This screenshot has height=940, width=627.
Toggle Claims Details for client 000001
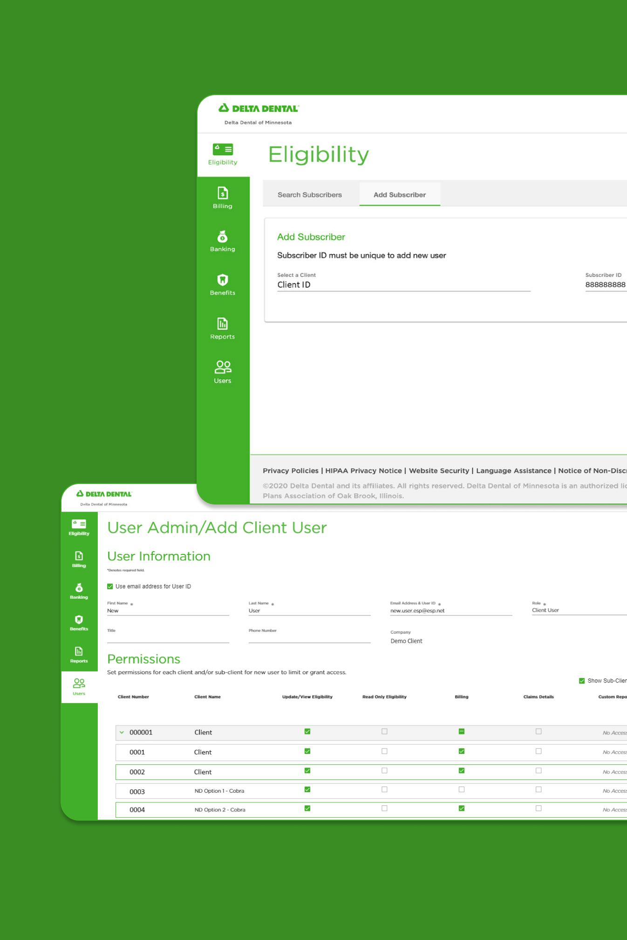(x=538, y=732)
